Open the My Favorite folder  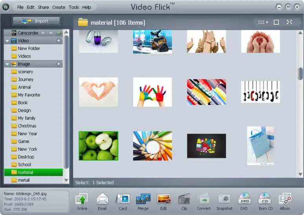coord(33,95)
